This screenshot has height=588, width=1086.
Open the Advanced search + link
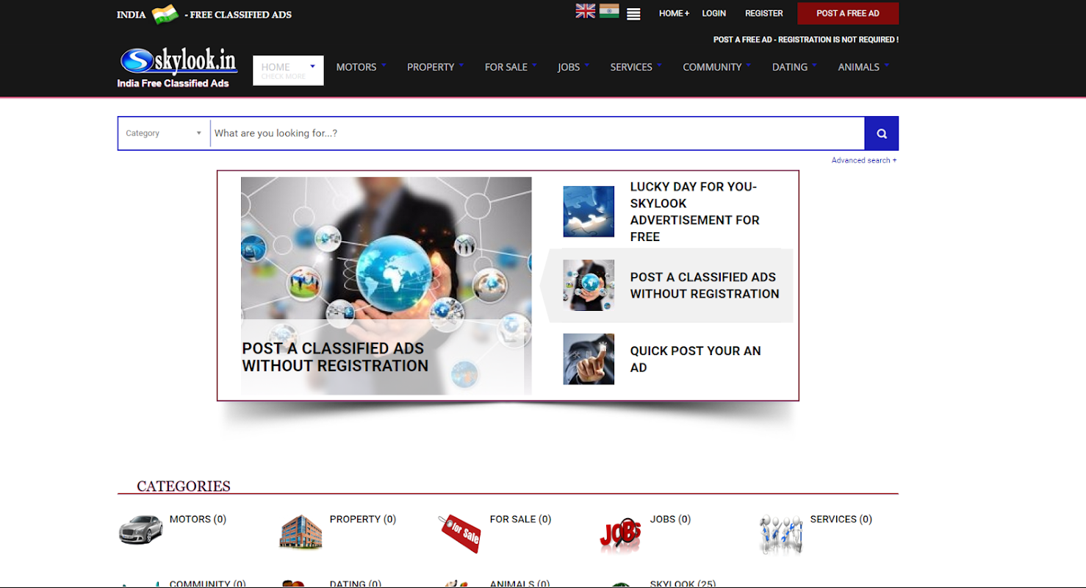point(864,160)
